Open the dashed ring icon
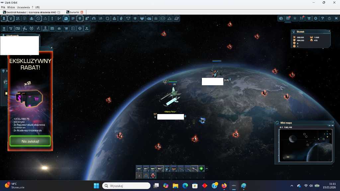Viewport: 340px width, 191px height. coord(108,19)
